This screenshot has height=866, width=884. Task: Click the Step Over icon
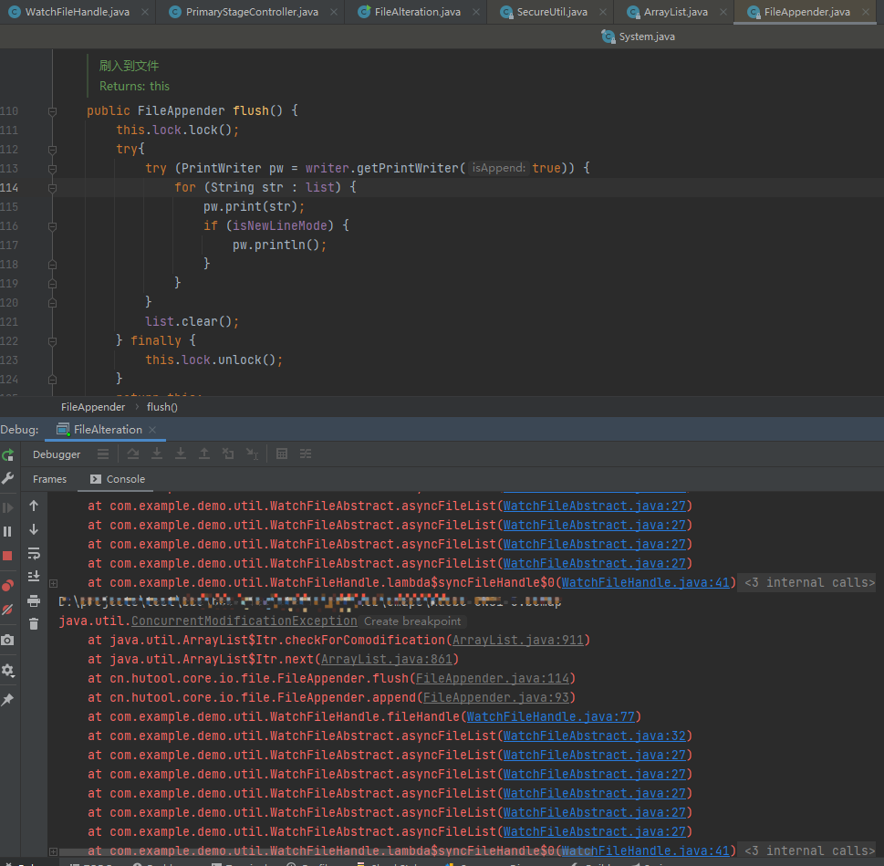point(133,454)
